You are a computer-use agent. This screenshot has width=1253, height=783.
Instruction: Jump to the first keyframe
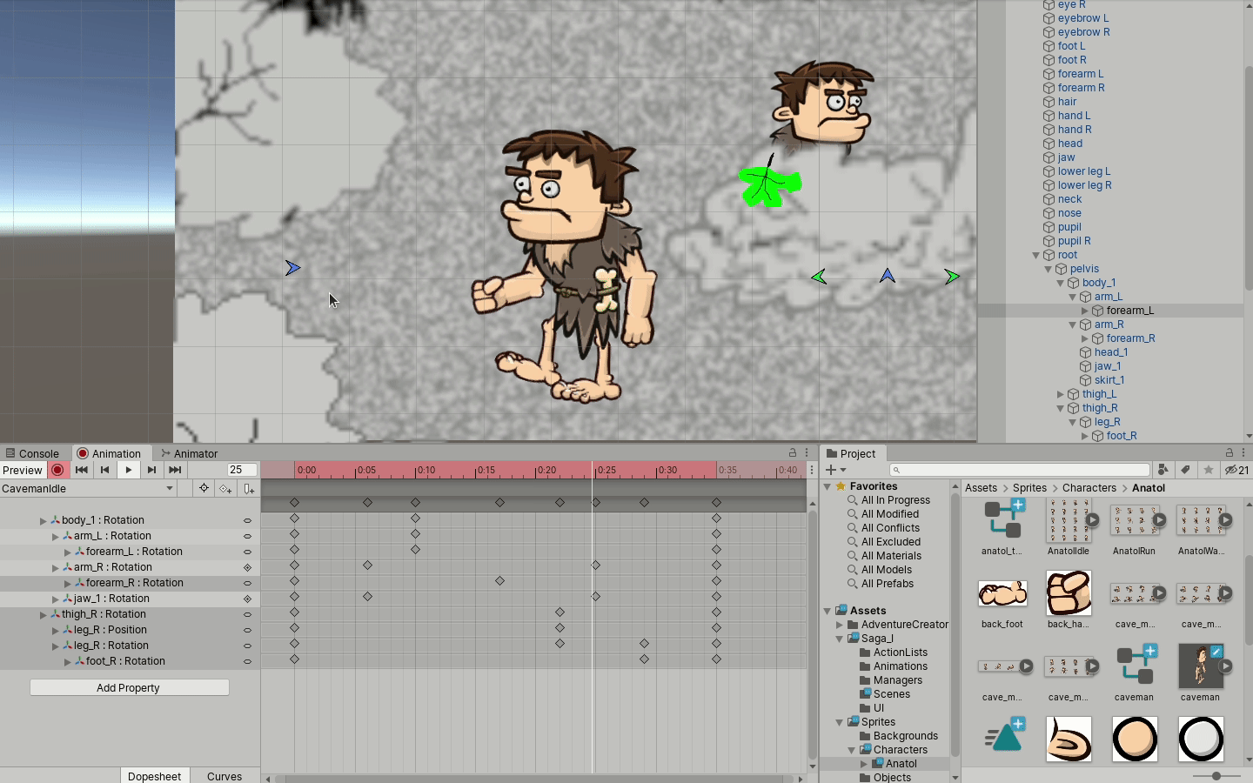pyautogui.click(x=81, y=470)
